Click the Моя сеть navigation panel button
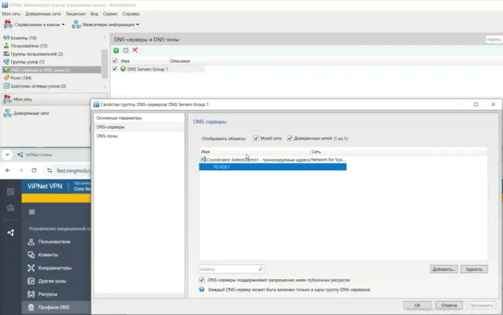Screen dimensions: 503x315 pos(55,99)
